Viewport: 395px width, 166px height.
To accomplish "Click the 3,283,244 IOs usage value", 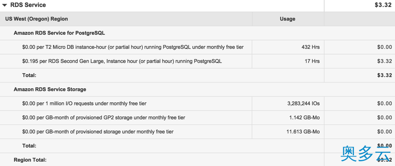I will 304,104.
